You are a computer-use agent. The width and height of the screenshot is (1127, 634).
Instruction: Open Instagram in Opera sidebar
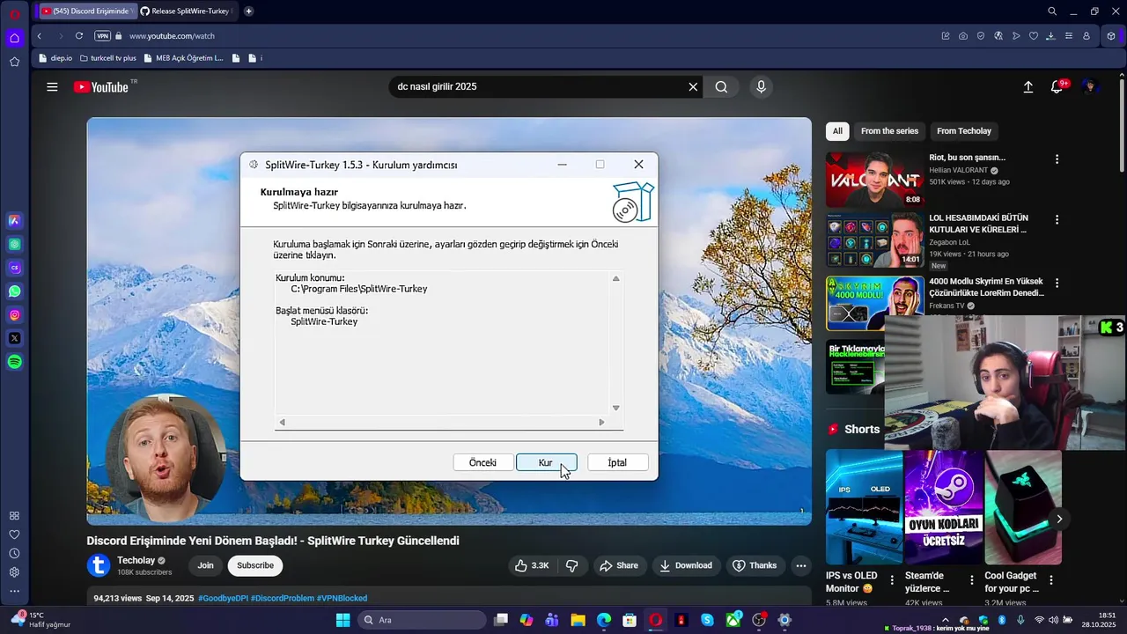pos(14,314)
